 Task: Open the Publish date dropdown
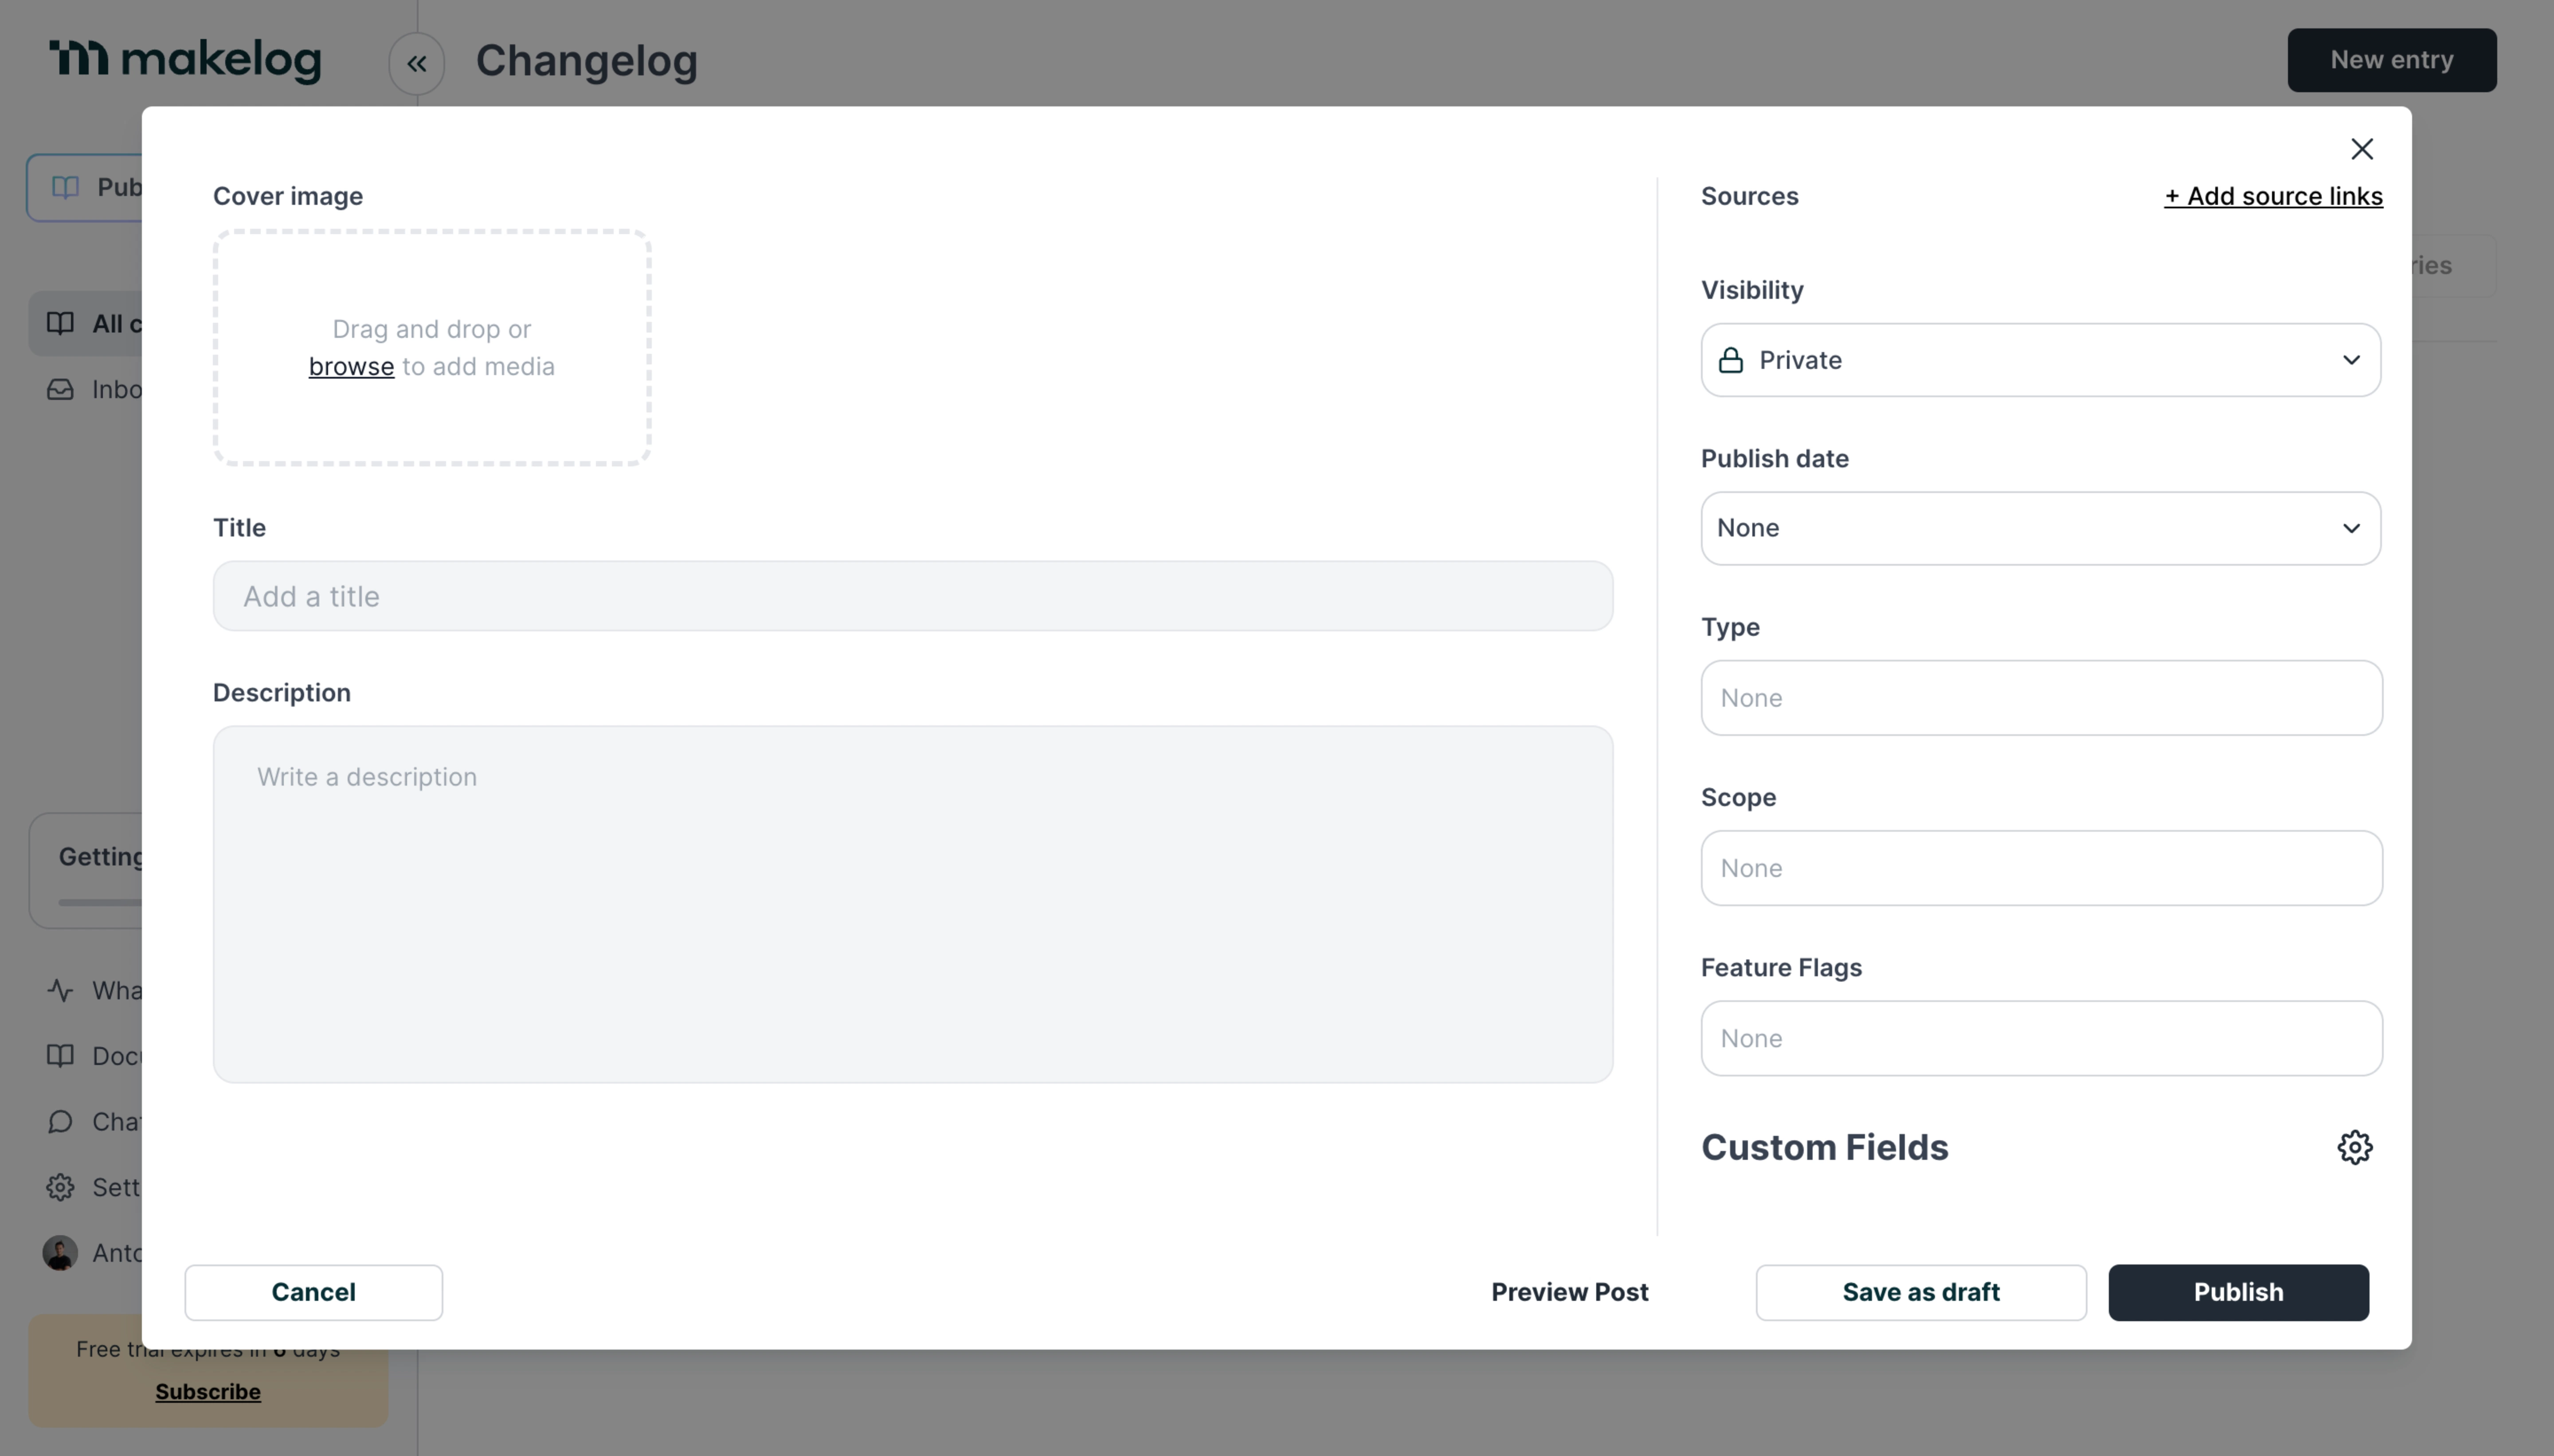(x=2040, y=528)
